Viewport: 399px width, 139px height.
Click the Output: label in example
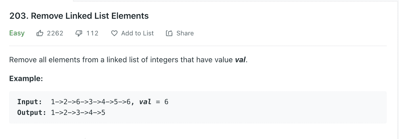click(x=32, y=112)
